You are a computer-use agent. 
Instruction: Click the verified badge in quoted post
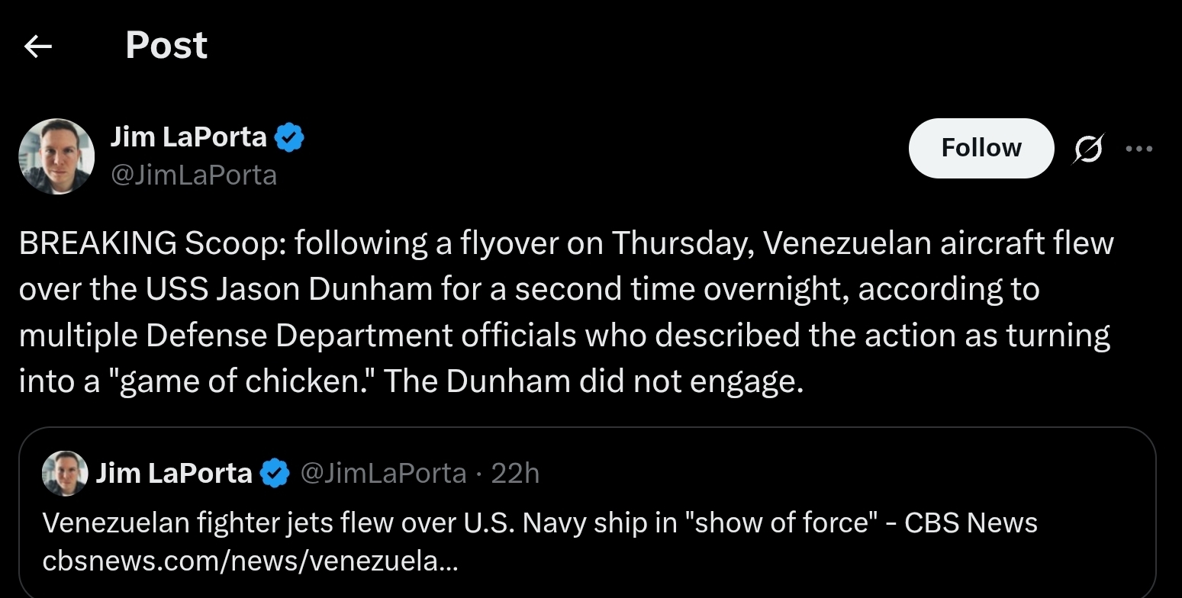pos(275,474)
